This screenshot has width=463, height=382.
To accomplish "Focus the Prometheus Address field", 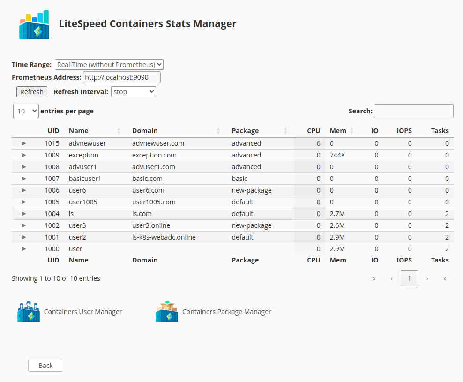I will tap(121, 77).
